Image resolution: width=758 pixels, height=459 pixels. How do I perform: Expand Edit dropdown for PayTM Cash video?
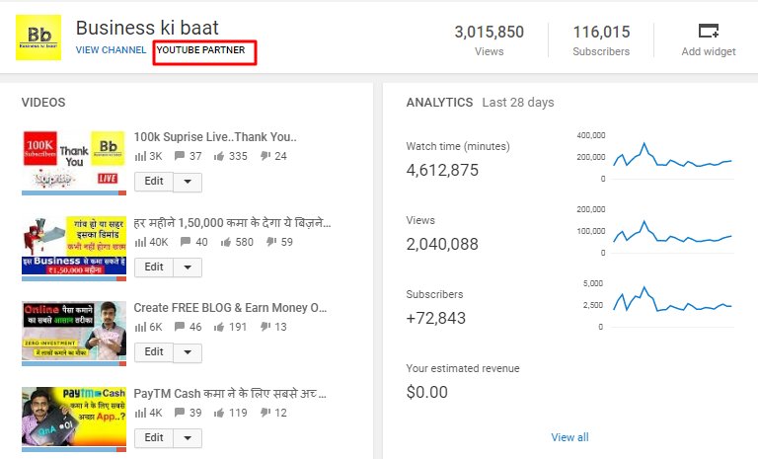coord(188,438)
